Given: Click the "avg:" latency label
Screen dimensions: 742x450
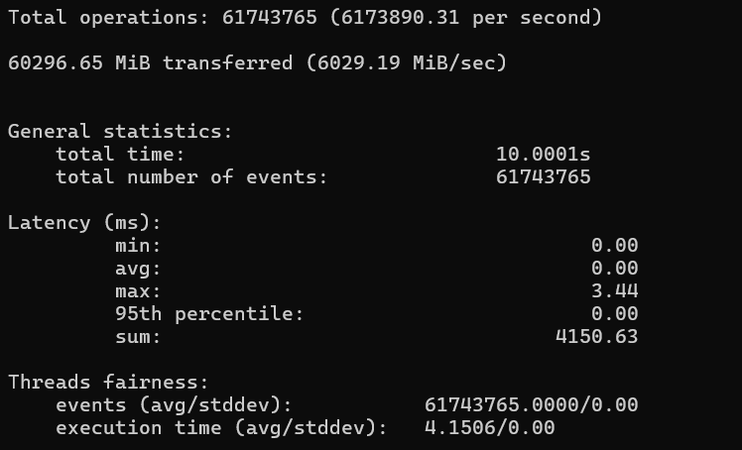Looking at the screenshot, I should click(x=138, y=269).
